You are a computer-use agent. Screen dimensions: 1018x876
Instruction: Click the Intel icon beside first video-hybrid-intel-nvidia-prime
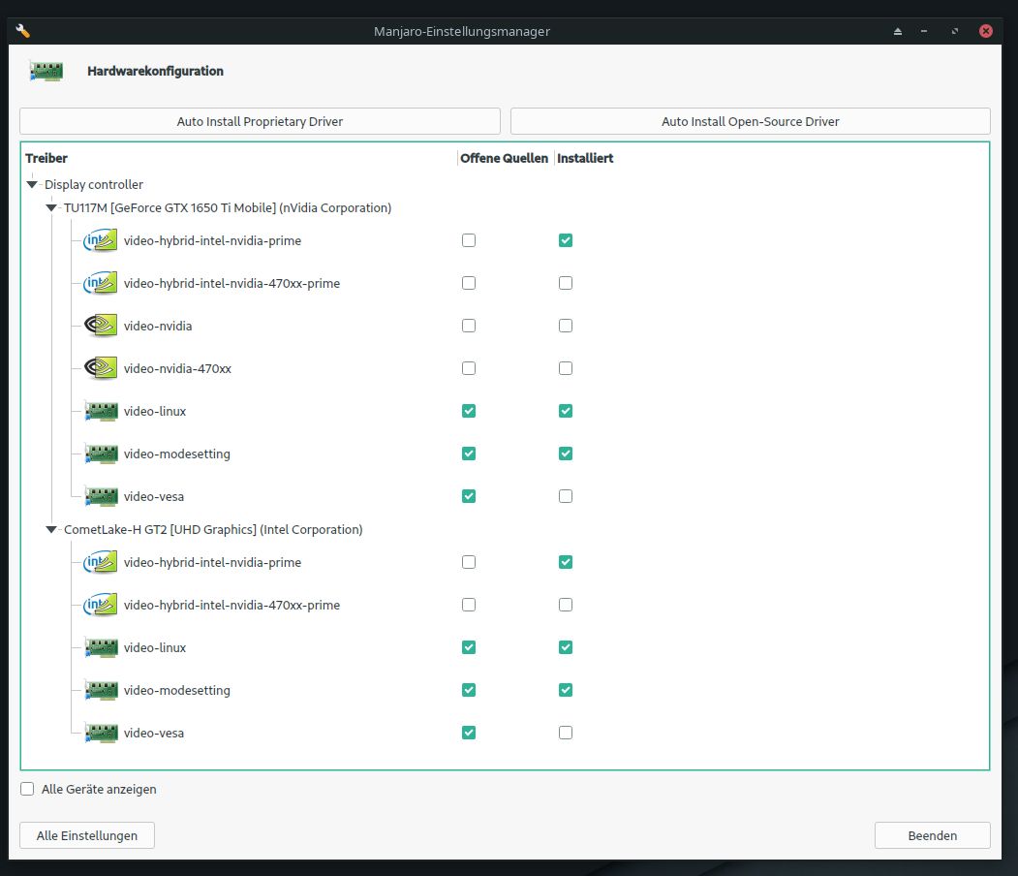pyautogui.click(x=101, y=240)
